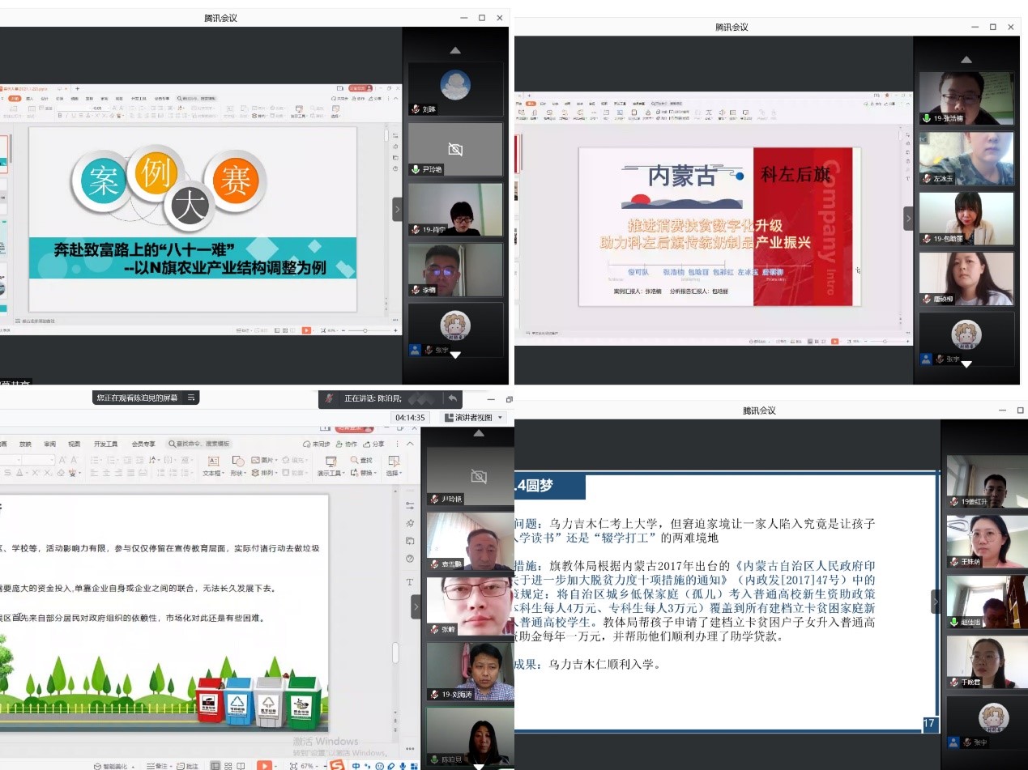Click the reply arrow beside 正在讲话
The height and width of the screenshot is (770, 1028).
pyautogui.click(x=452, y=398)
